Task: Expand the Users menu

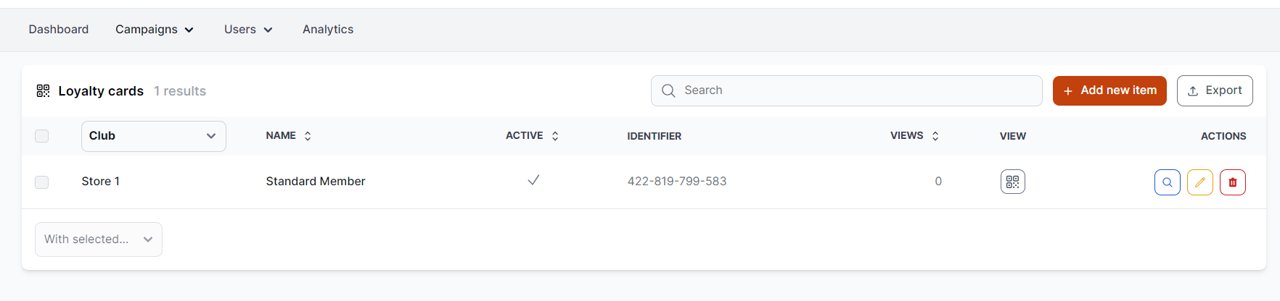Action: pos(248,30)
